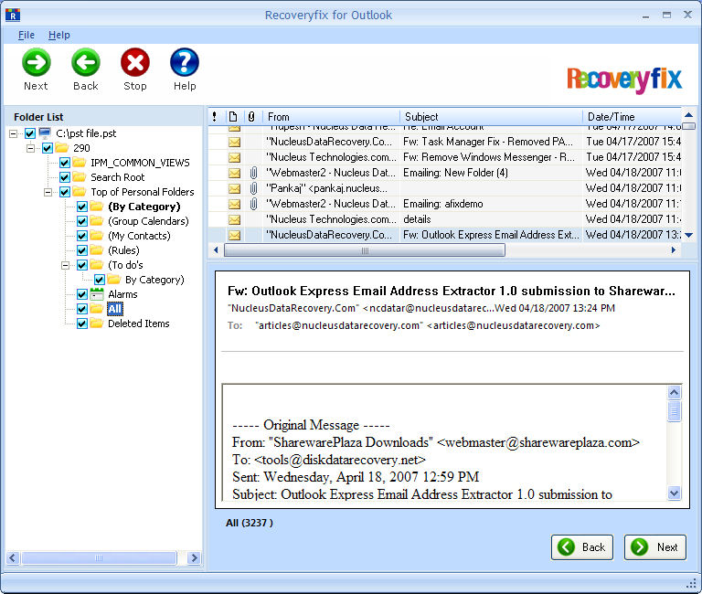
Task: Click the item type page column header
Action: pos(233,117)
